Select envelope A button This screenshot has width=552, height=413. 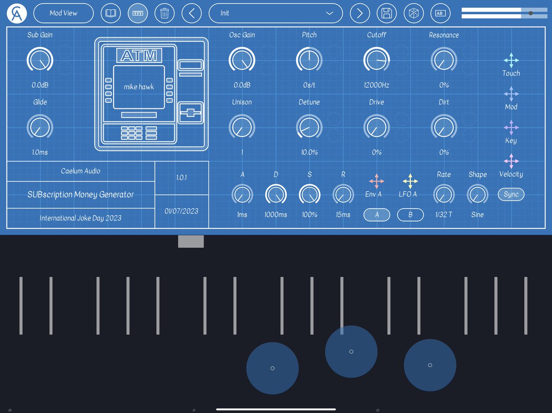click(x=377, y=215)
